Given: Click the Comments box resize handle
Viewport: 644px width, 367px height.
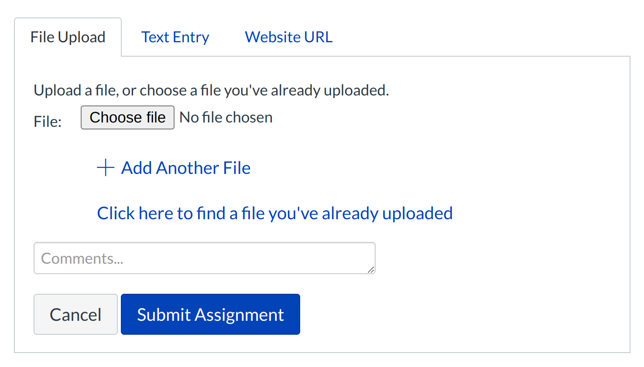Looking at the screenshot, I should pos(371,270).
